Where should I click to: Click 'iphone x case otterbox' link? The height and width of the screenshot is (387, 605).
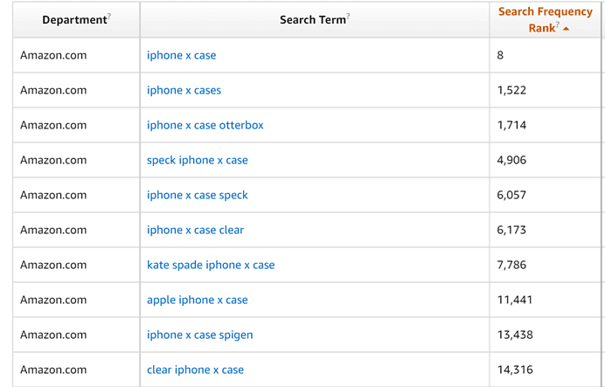tap(205, 125)
